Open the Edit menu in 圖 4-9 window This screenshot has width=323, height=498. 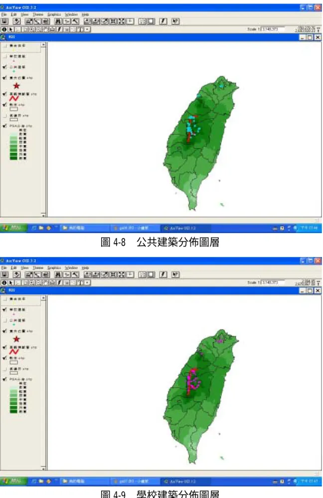pos(13,268)
